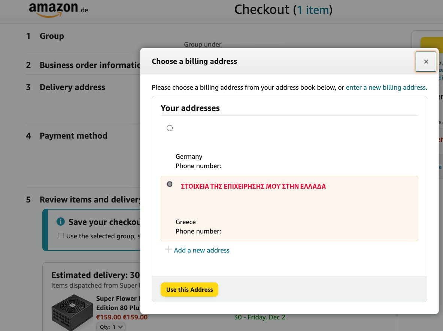Click the Amazon.de logo
The width and height of the screenshot is (443, 331).
(58, 10)
